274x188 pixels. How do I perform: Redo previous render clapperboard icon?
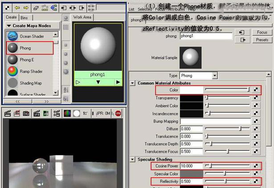pos(8,114)
